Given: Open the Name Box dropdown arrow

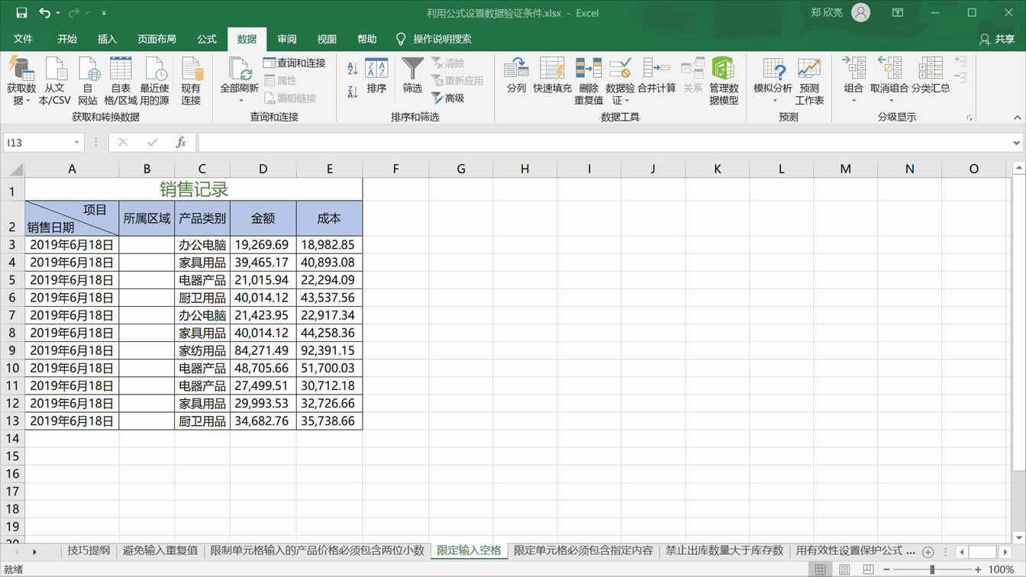Looking at the screenshot, I should [76, 143].
